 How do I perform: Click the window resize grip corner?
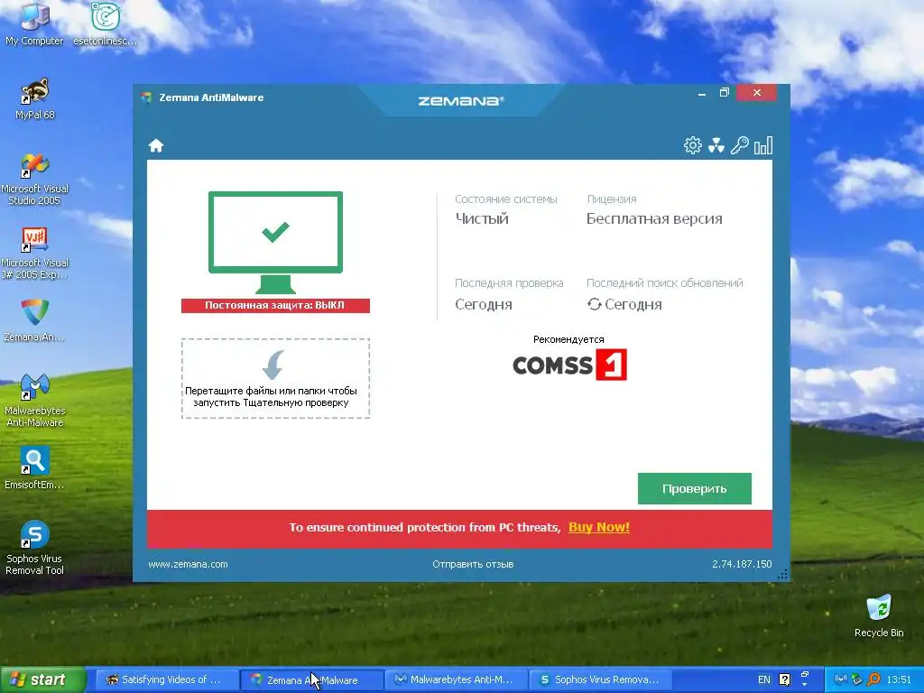pos(782,575)
